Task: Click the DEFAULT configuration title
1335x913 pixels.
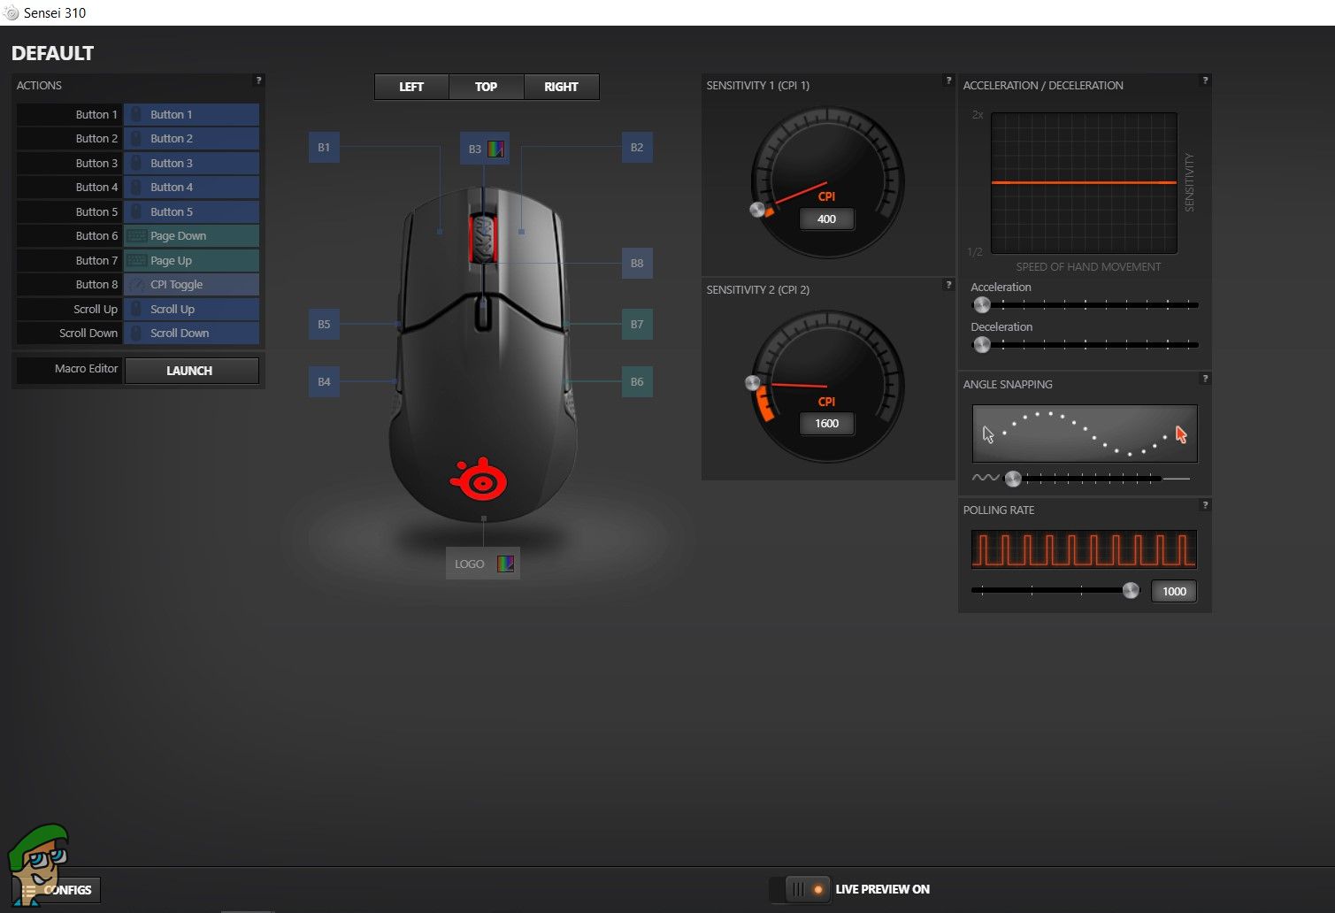Action: point(52,53)
